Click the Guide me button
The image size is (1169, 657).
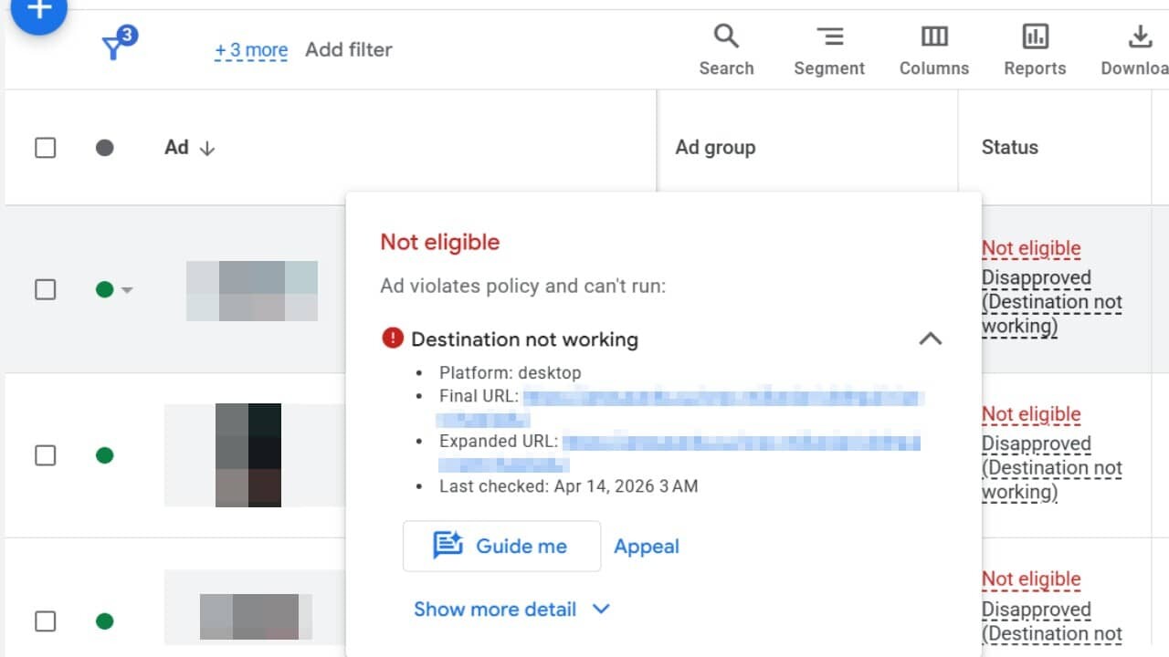tap(501, 546)
